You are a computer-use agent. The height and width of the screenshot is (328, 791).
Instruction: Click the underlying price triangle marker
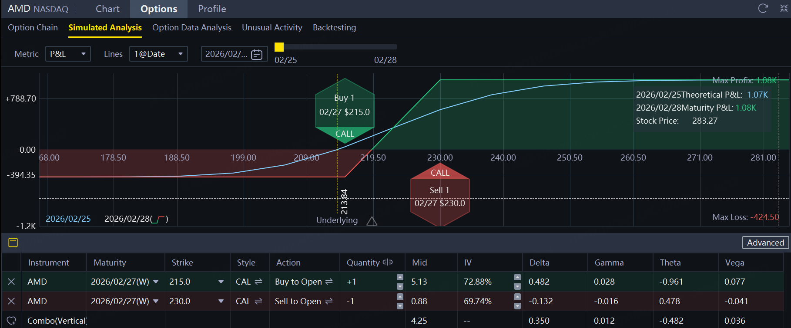(372, 221)
